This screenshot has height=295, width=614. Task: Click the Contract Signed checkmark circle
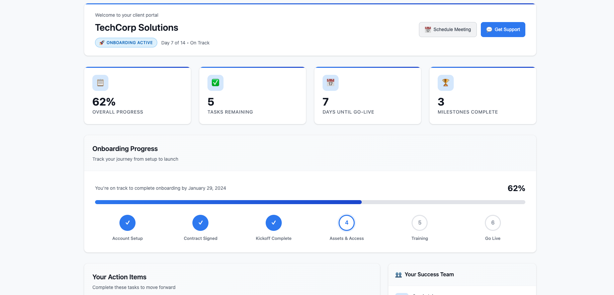tap(200, 223)
